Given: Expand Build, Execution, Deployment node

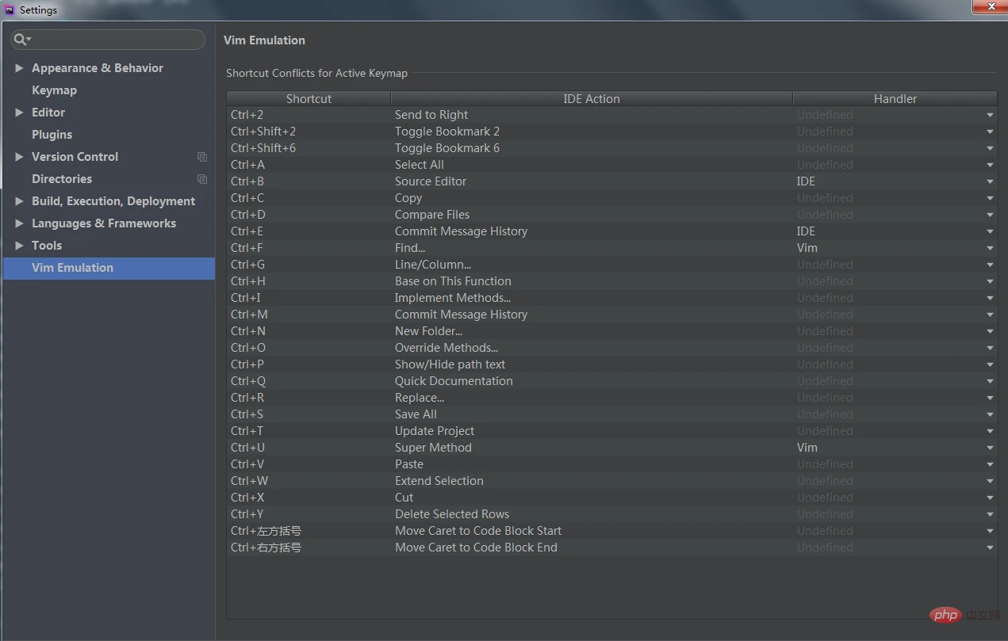Looking at the screenshot, I should (x=19, y=201).
